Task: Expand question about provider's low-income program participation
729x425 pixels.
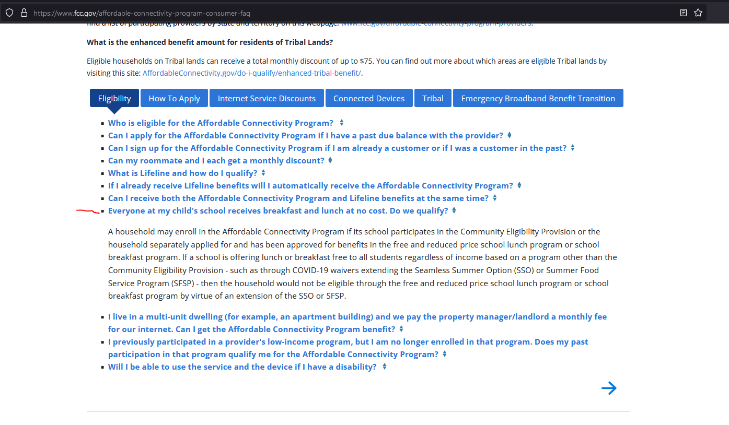Action: click(x=348, y=348)
